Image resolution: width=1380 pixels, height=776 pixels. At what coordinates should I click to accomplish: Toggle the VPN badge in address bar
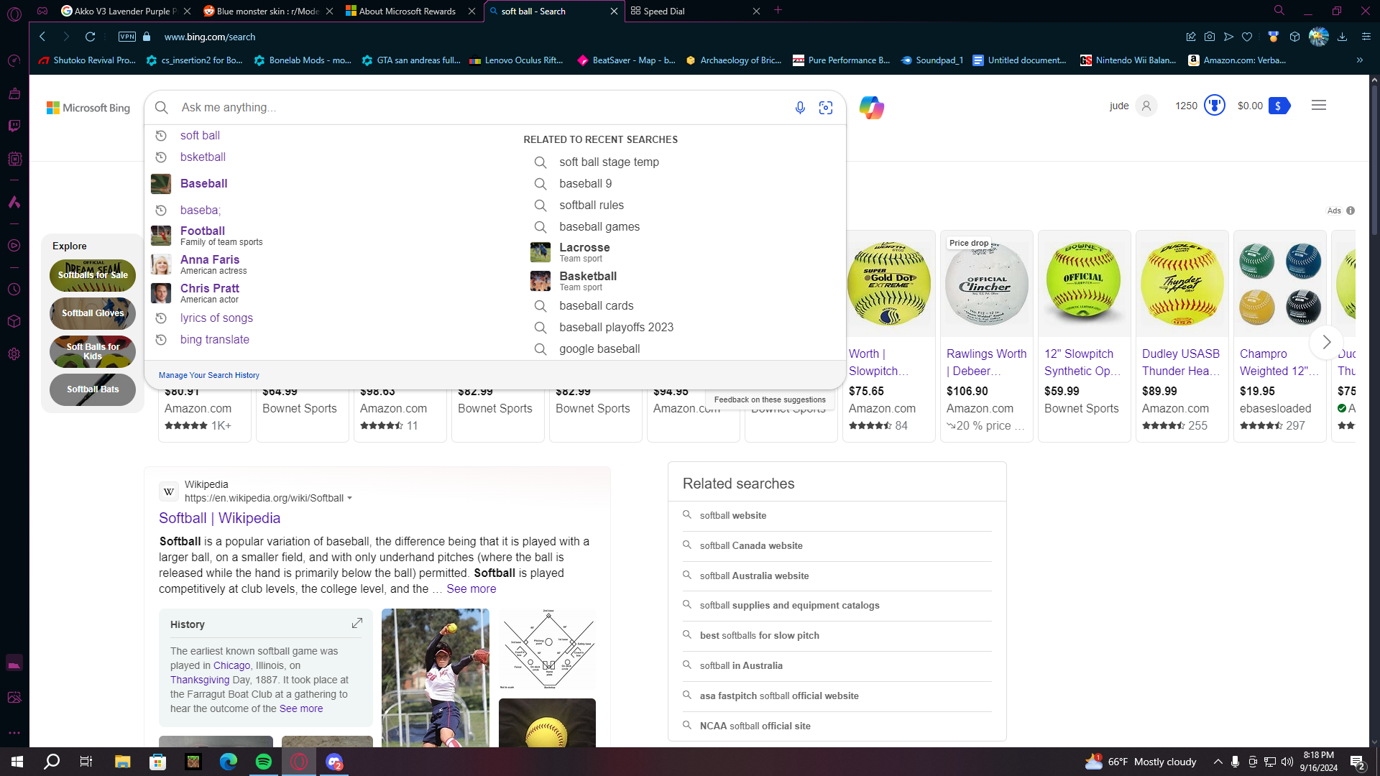pos(127,37)
